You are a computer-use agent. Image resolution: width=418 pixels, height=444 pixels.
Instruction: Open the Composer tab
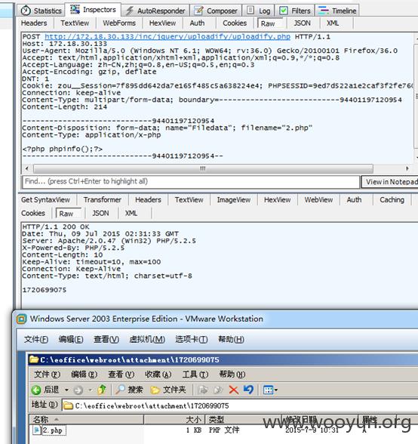[216, 11]
